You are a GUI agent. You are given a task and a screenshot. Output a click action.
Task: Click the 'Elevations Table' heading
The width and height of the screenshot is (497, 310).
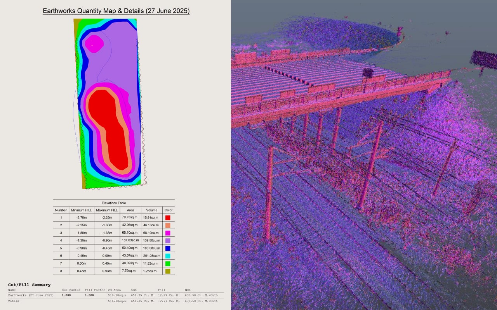[114, 203]
